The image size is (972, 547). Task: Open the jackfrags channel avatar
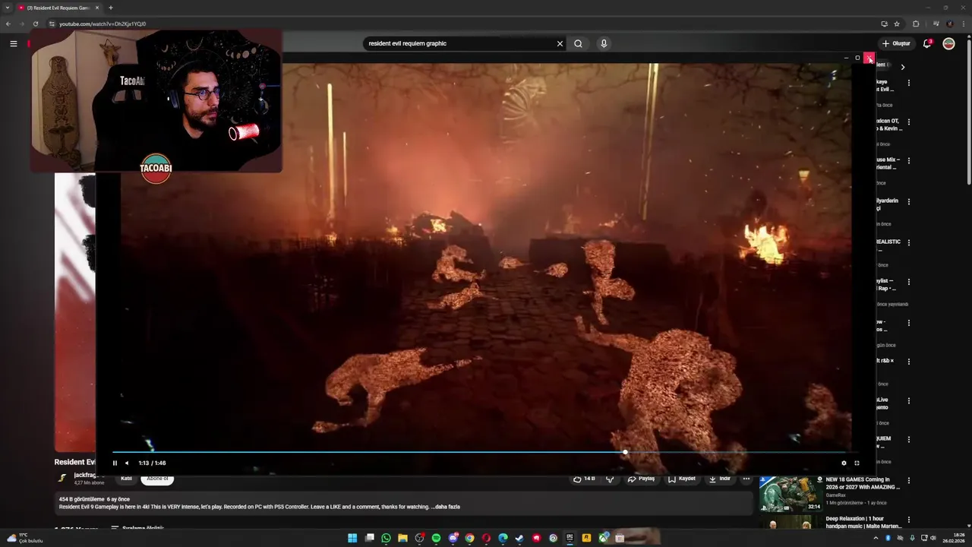[62, 478]
